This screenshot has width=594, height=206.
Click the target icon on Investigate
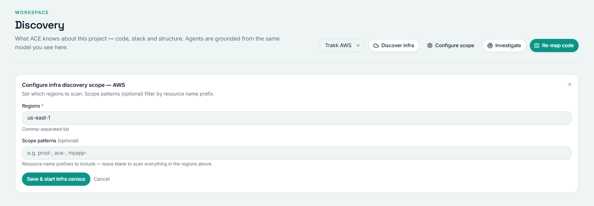tap(490, 46)
